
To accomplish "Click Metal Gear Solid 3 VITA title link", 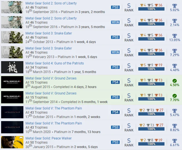I will coord(48,48).
